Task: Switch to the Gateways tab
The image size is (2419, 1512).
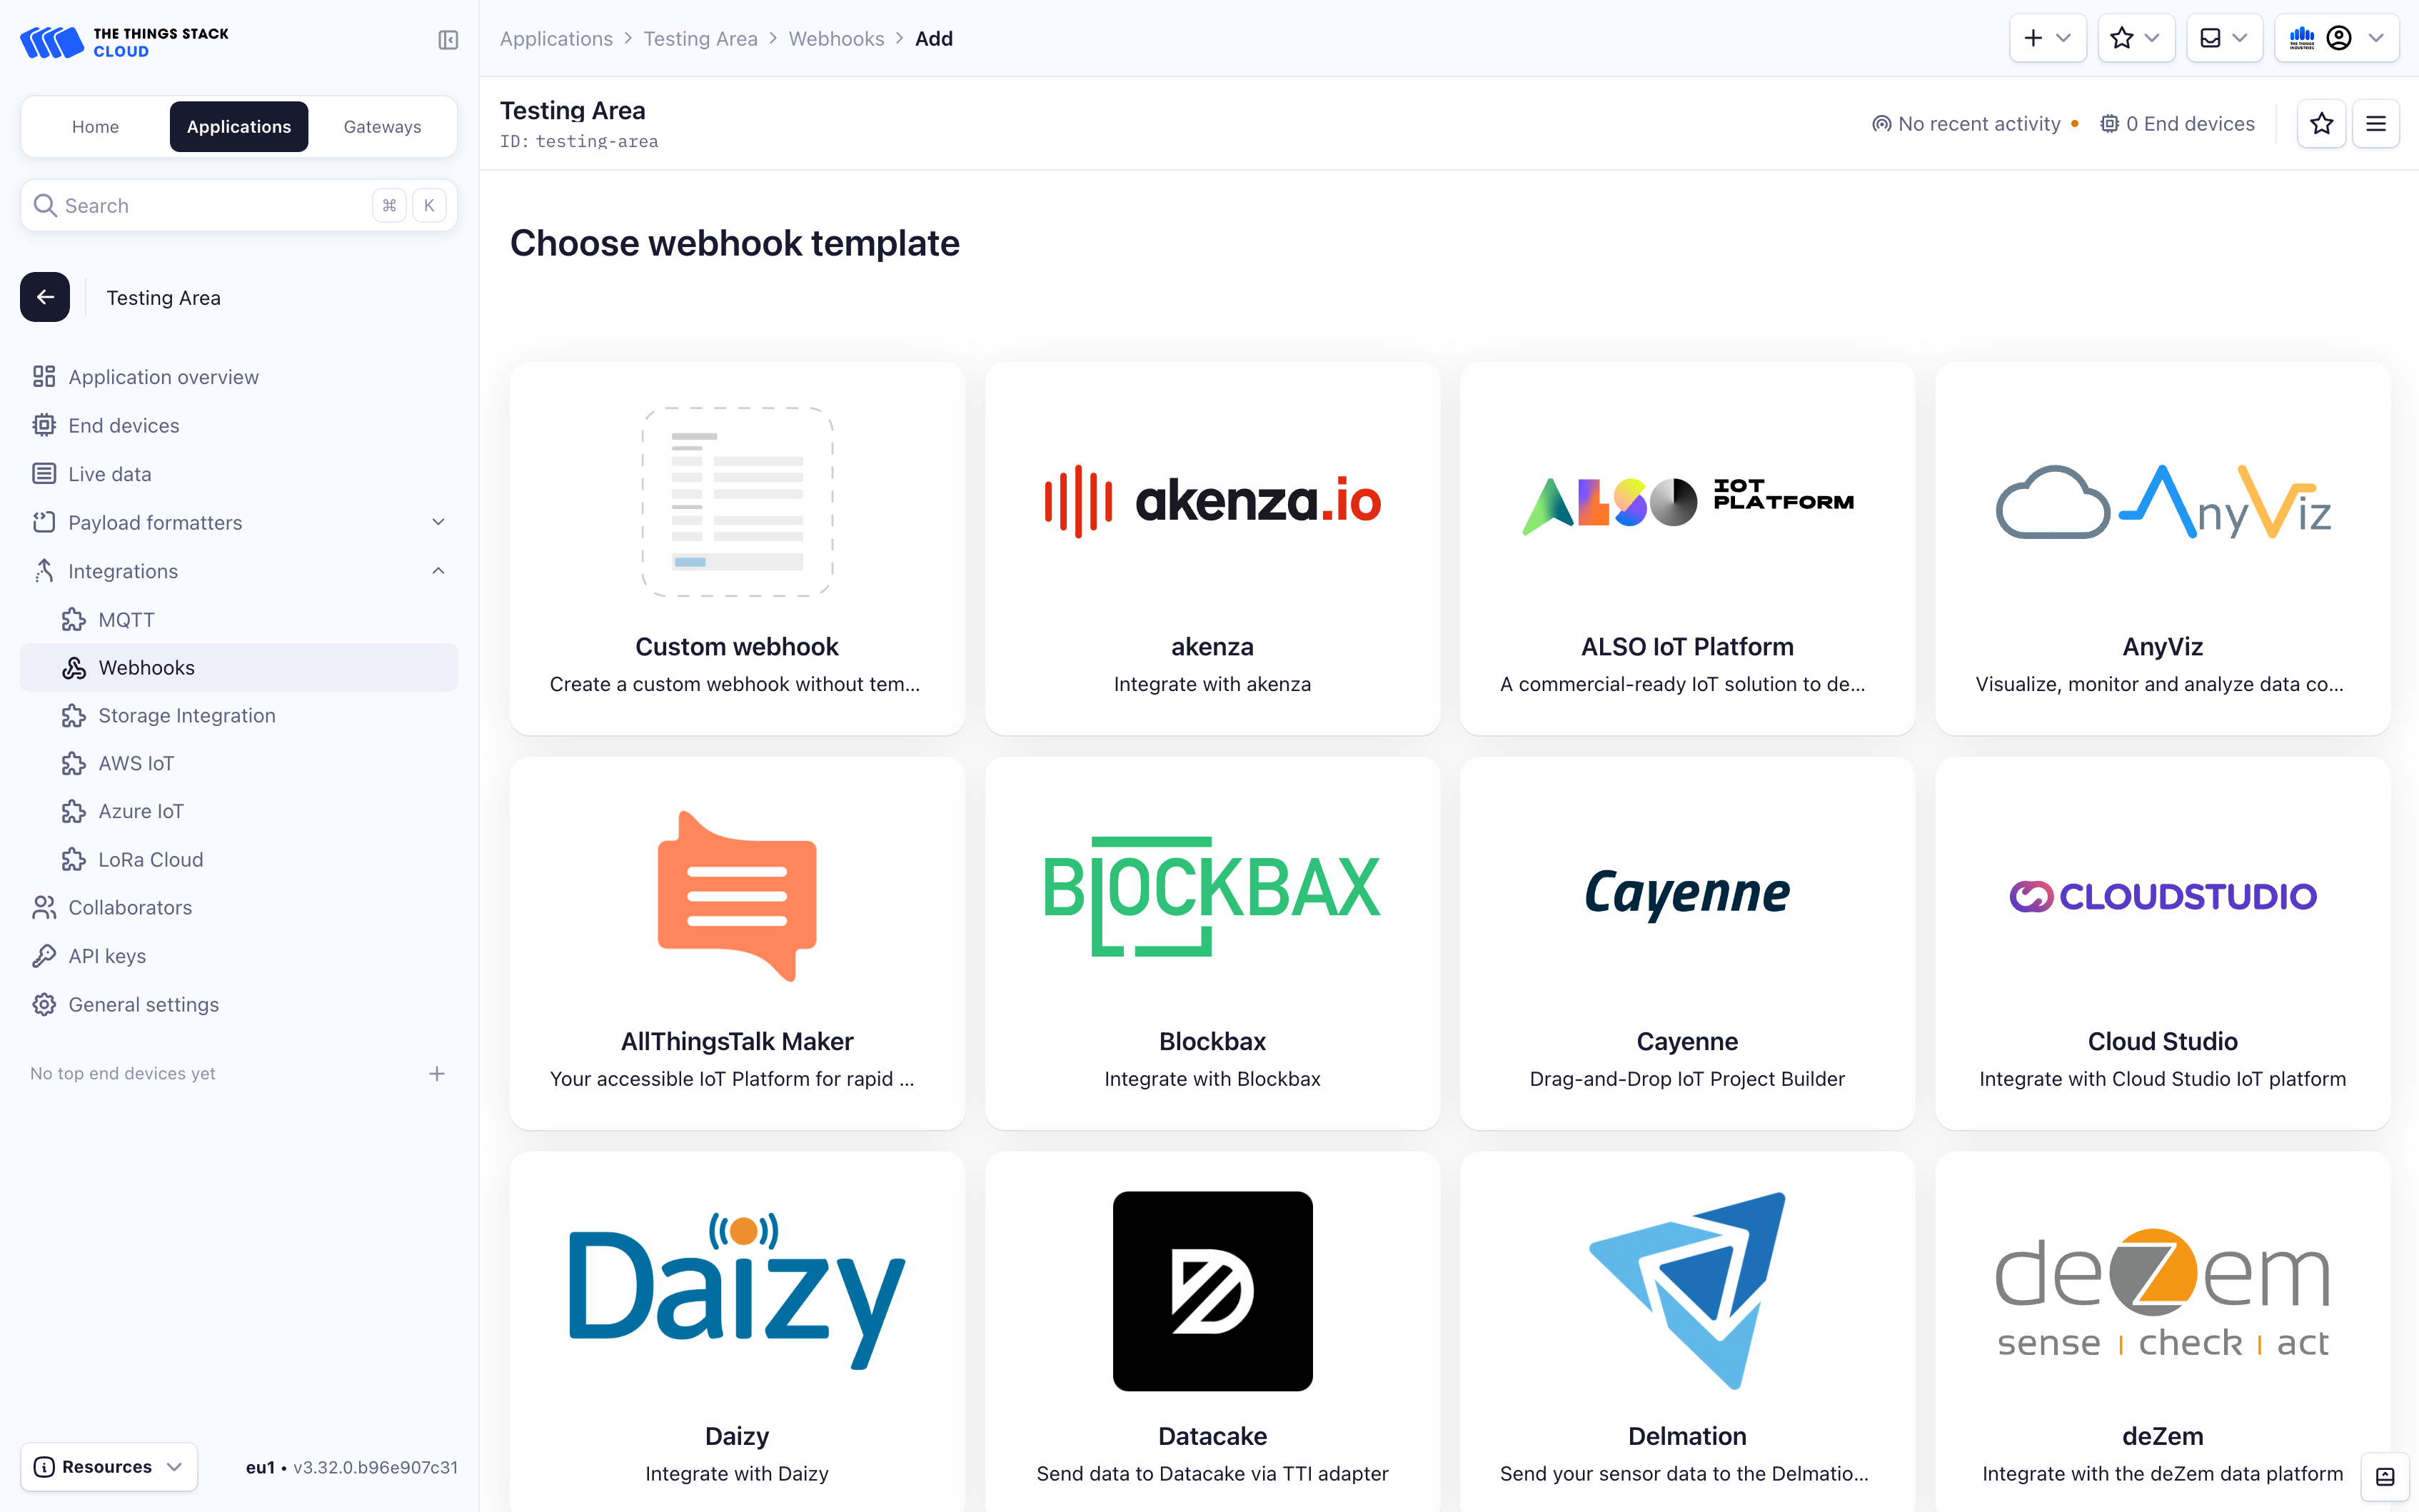Action: coord(382,126)
